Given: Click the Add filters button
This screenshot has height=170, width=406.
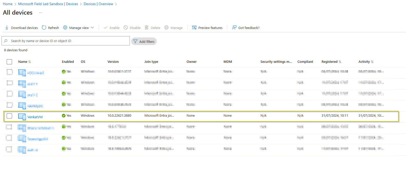Looking at the screenshot, I should [x=144, y=41].
